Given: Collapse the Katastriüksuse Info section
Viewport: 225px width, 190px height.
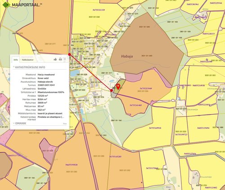Looking at the screenshot, I should point(29,67).
